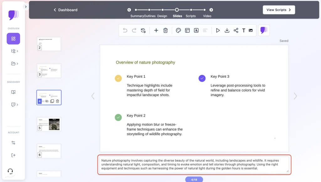Image resolution: width=321 pixels, height=182 pixels.
Task: Go to the next slide arrow
Action: point(295,96)
